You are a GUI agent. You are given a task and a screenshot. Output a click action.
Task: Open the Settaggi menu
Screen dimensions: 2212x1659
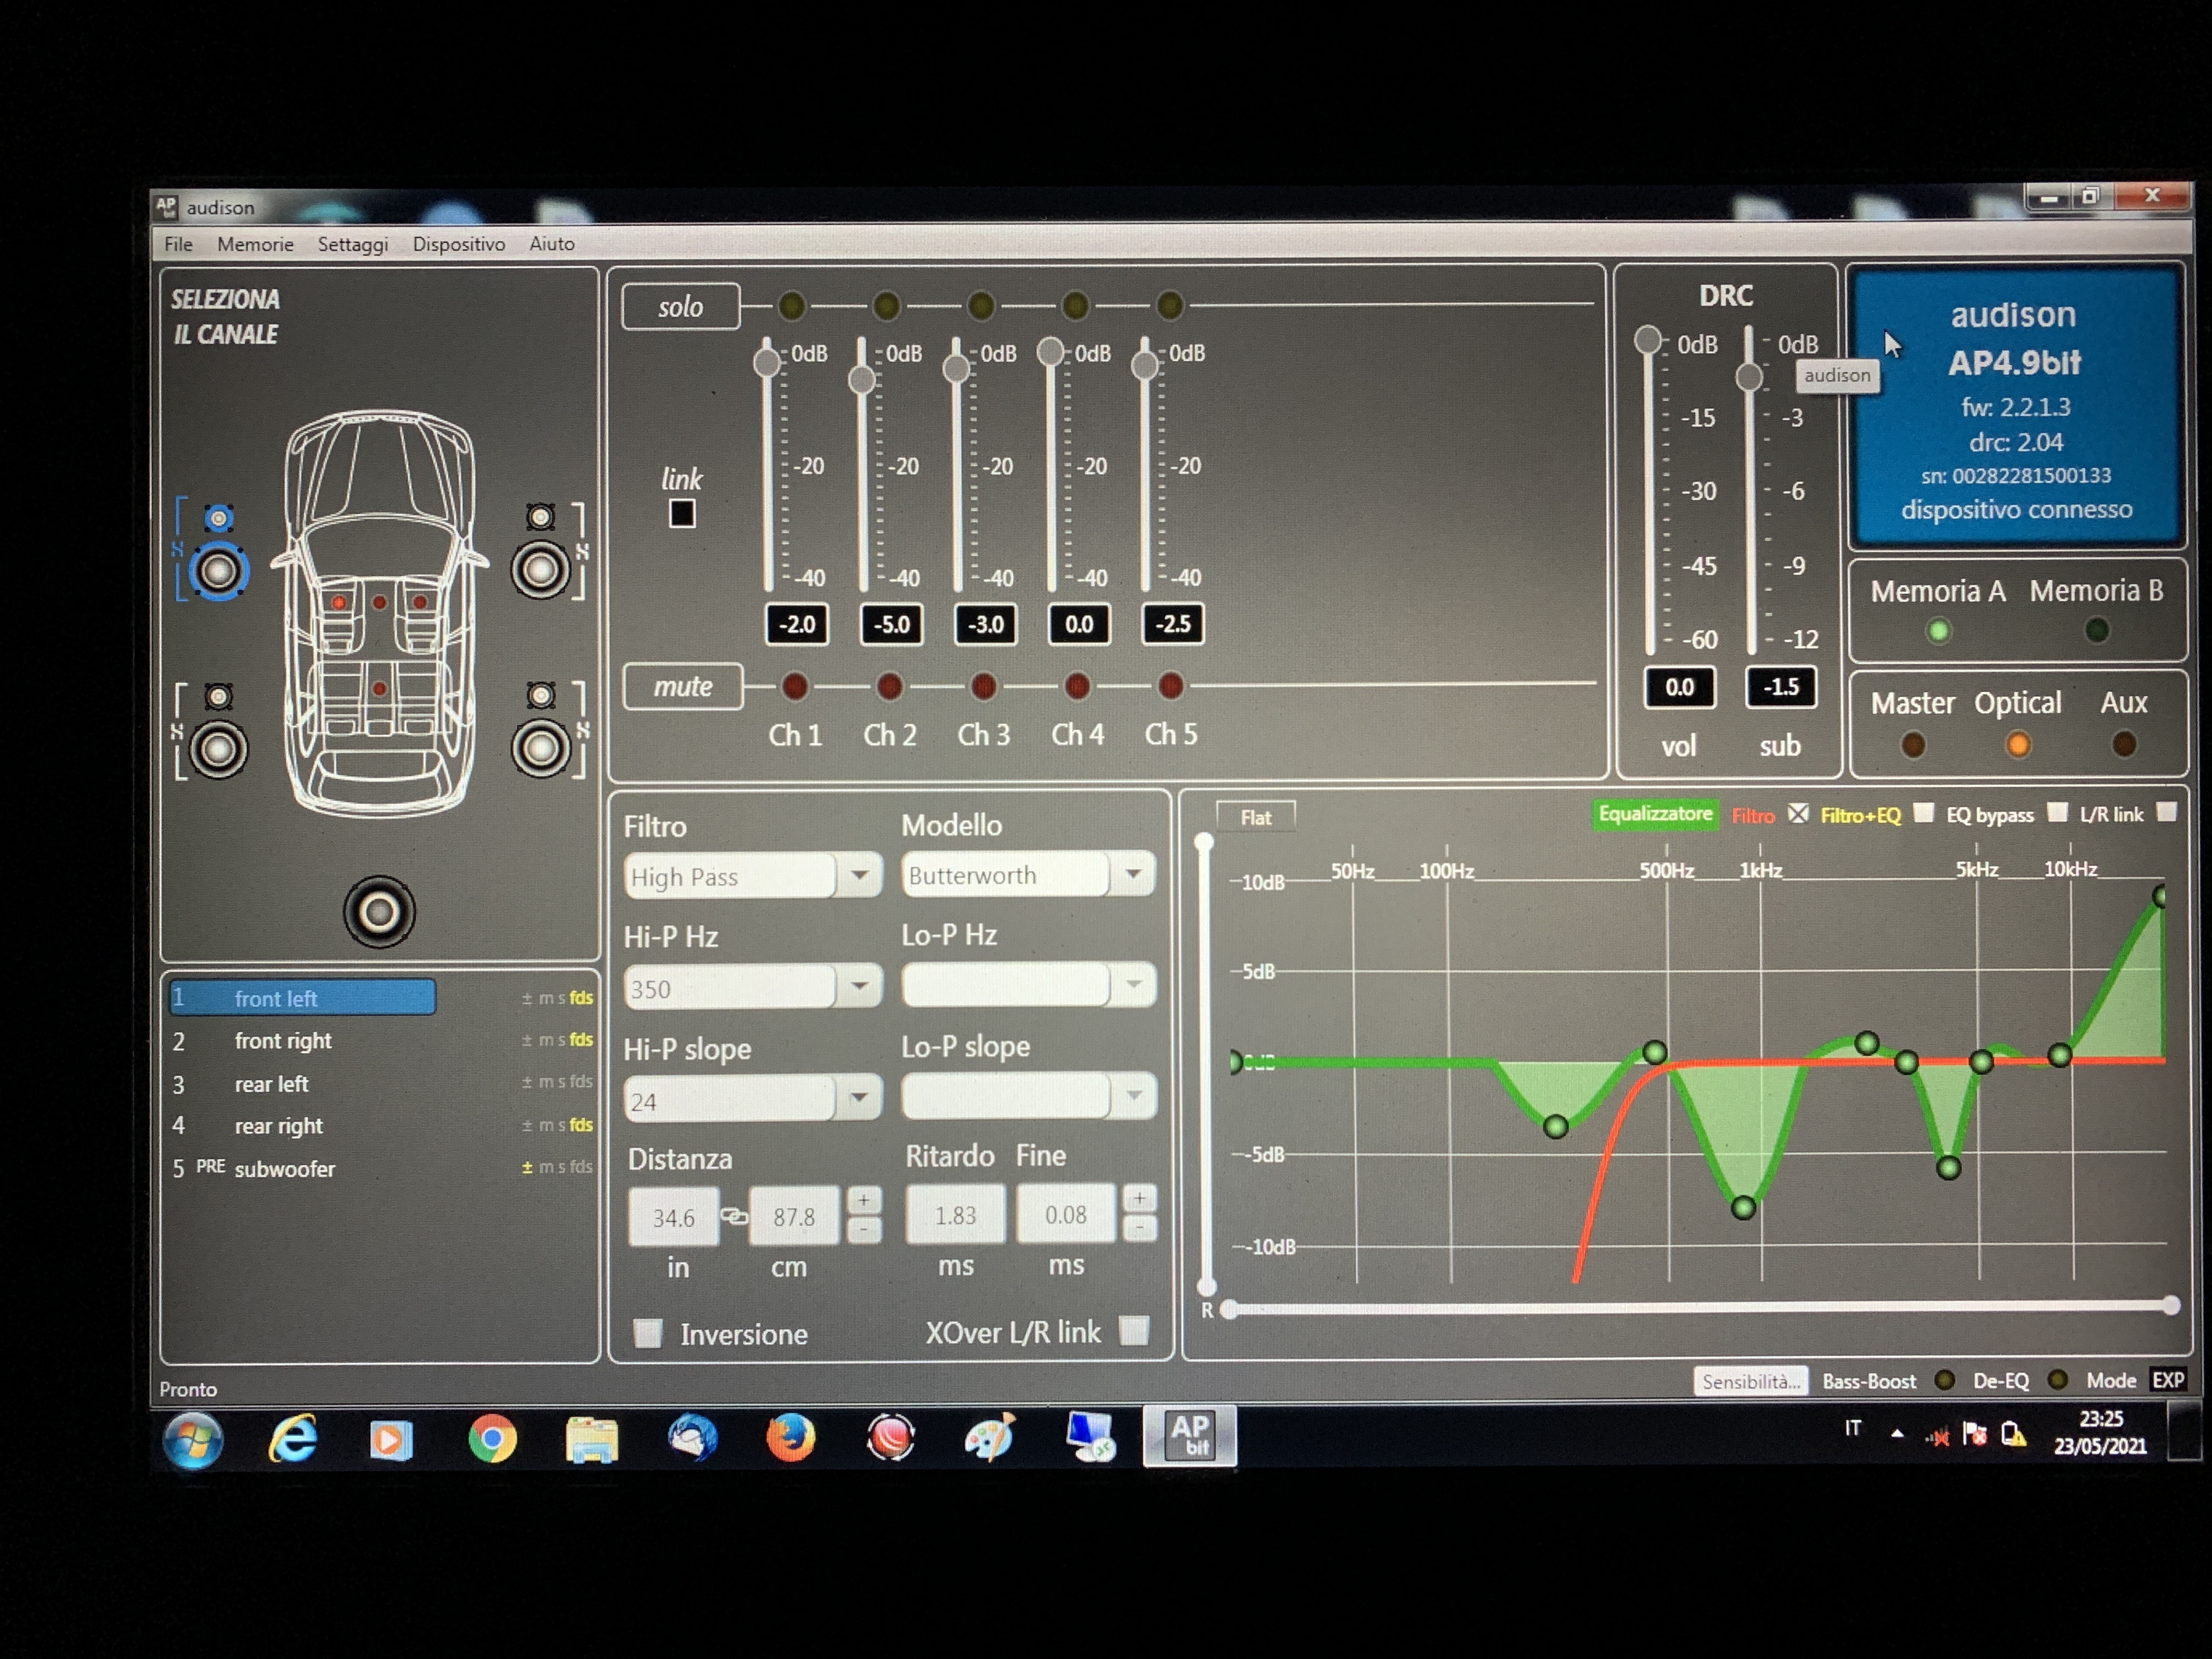pyautogui.click(x=353, y=244)
